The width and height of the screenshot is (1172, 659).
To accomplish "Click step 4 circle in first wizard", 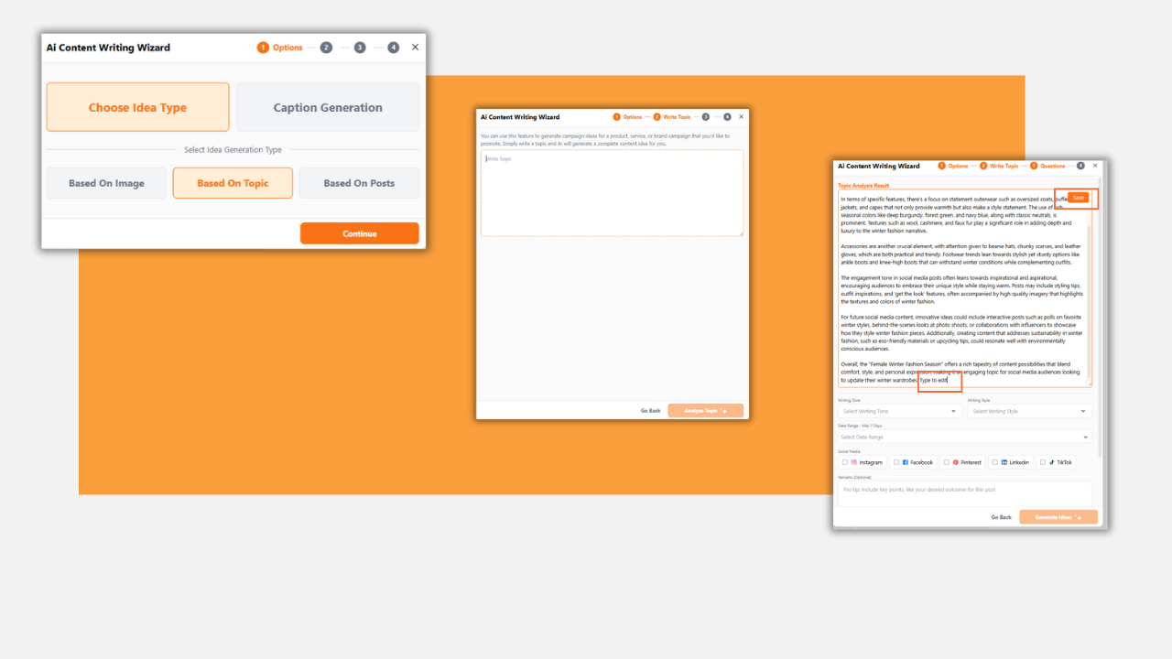I will (393, 48).
